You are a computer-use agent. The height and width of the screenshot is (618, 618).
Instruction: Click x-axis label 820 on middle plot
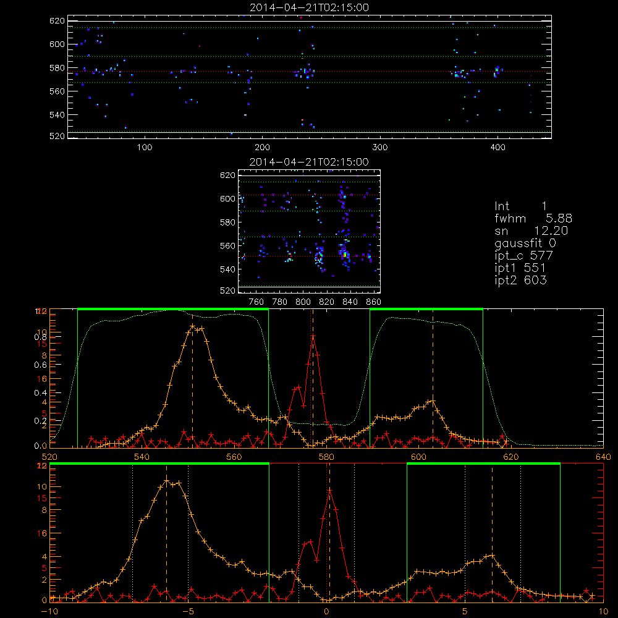tap(327, 302)
